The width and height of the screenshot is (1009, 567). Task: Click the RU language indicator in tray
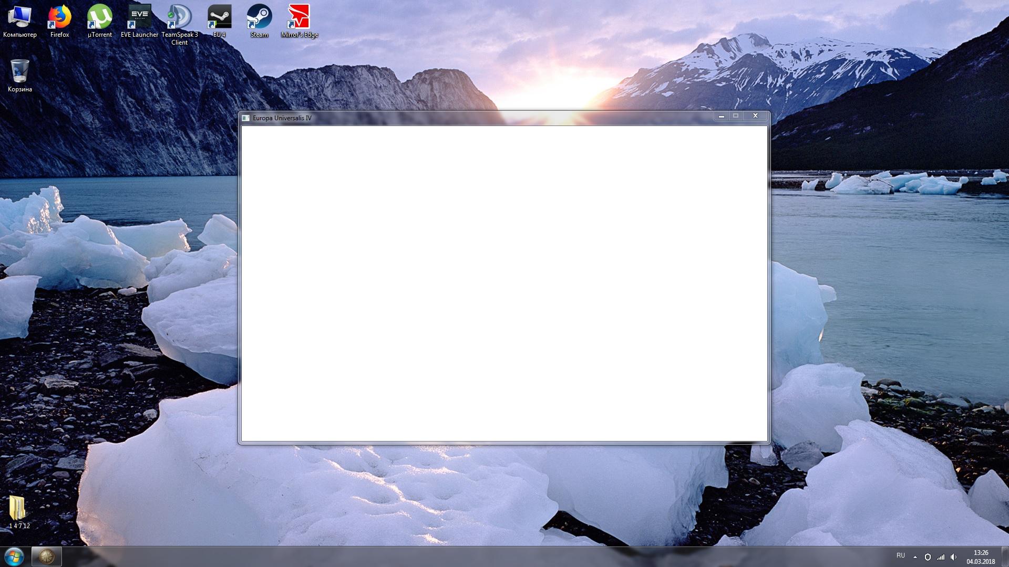(x=901, y=555)
